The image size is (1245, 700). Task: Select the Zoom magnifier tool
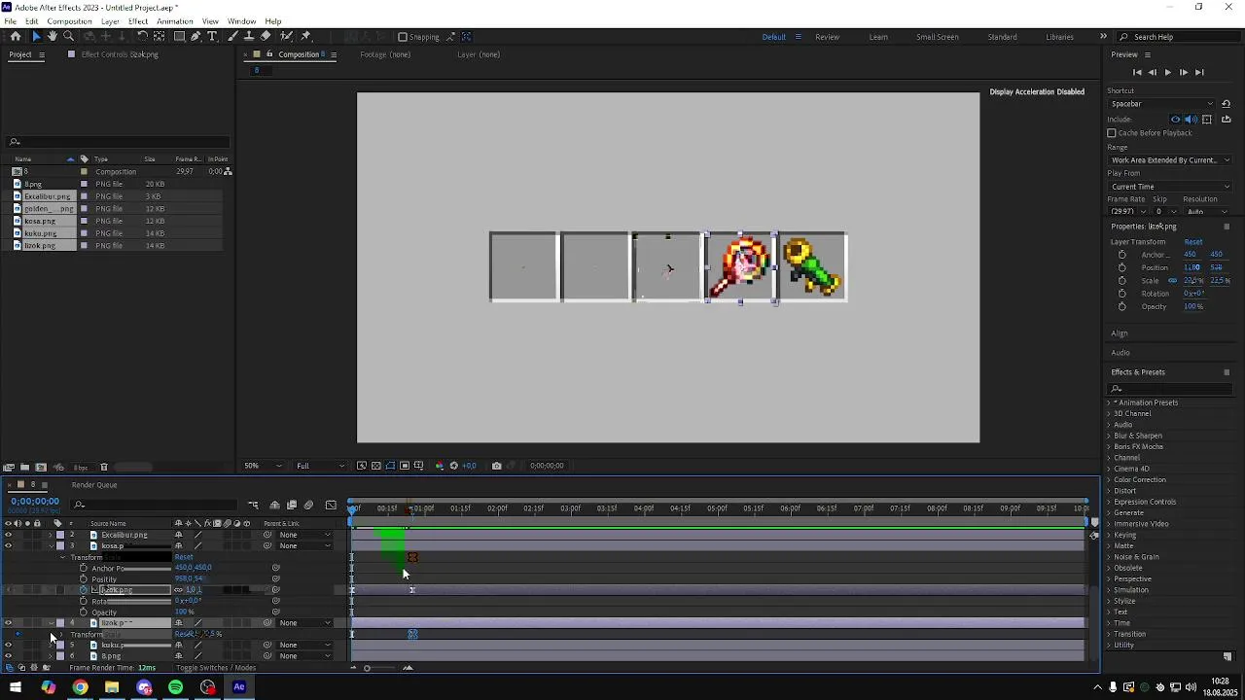[x=68, y=36]
